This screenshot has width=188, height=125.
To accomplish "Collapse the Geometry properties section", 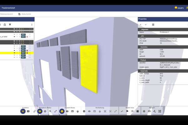I will point(163,47).
